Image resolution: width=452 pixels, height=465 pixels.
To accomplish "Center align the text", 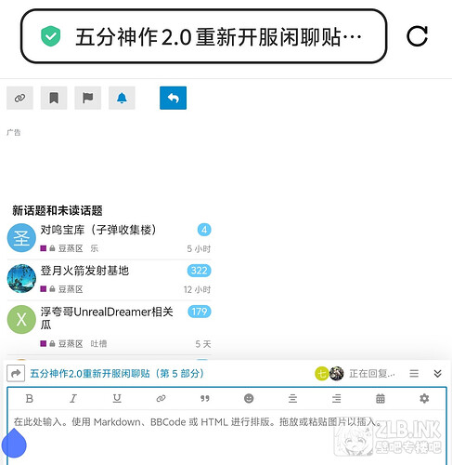I will point(292,399).
